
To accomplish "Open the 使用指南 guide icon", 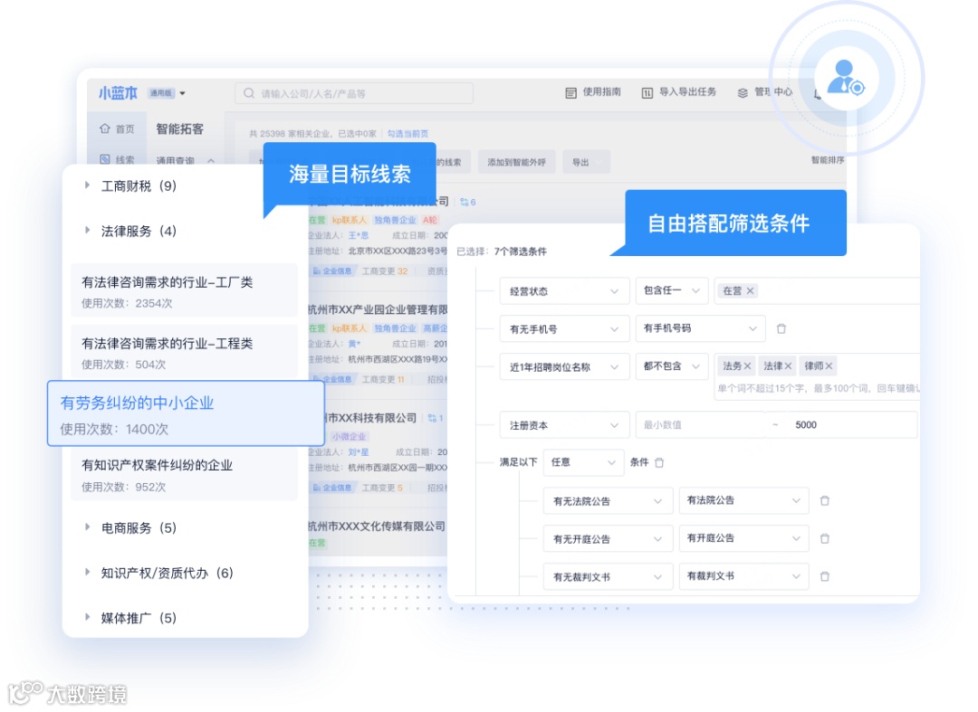I will (x=570, y=93).
